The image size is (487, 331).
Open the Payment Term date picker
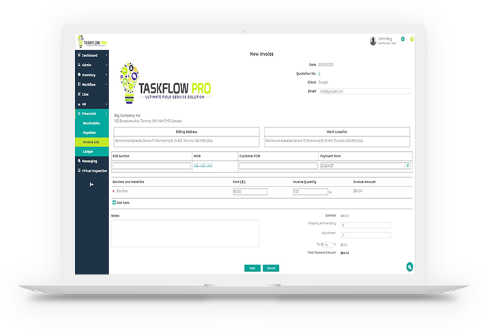point(408,165)
